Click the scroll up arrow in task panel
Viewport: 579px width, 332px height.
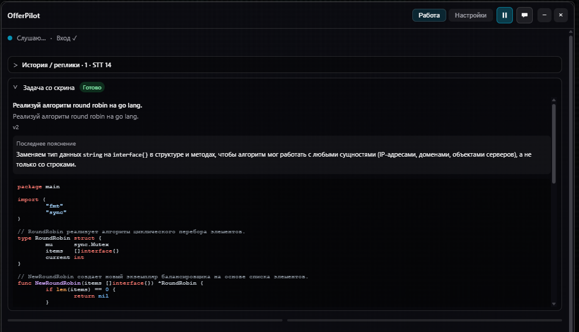click(553, 100)
